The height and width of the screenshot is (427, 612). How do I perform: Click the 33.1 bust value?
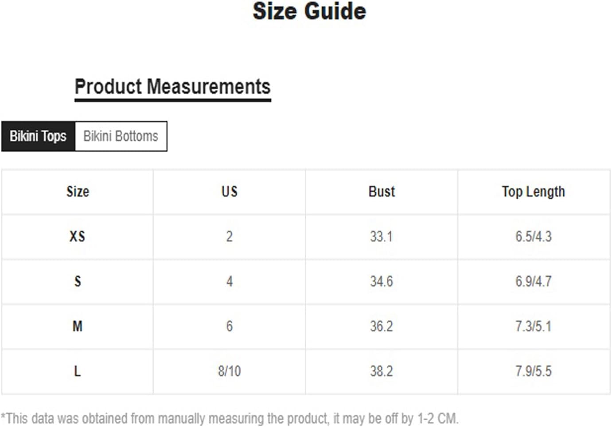[382, 237]
